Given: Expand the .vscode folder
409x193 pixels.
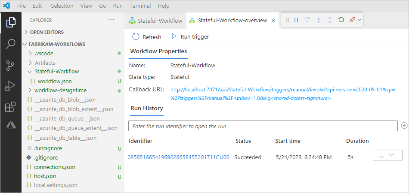Looking at the screenshot, I should [44, 54].
